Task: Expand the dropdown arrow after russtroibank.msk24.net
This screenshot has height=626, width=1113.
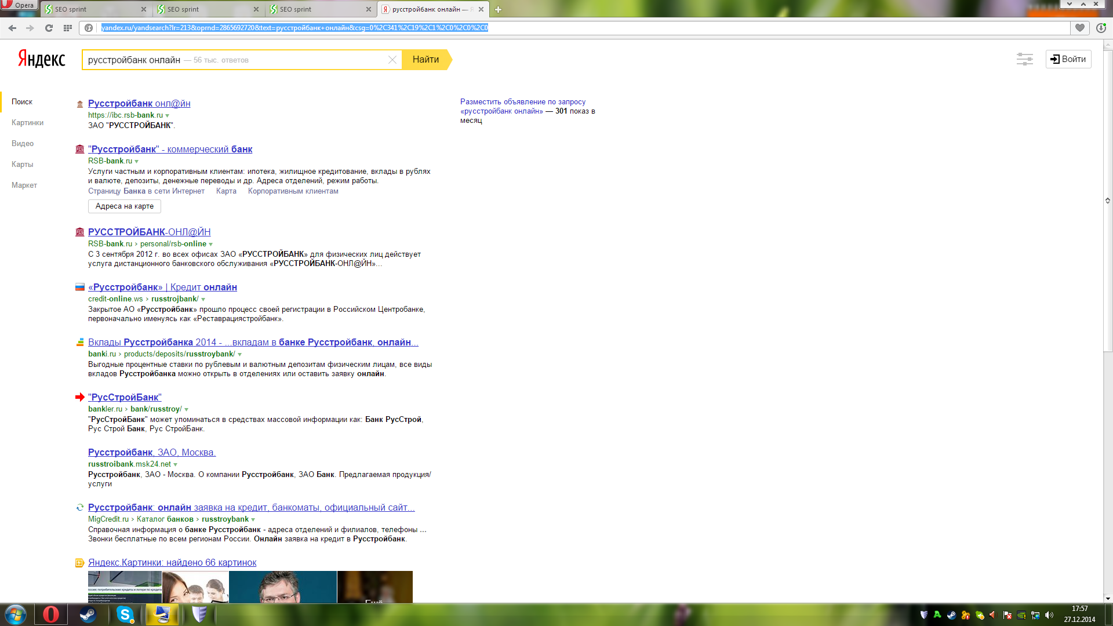Action: coord(176,465)
